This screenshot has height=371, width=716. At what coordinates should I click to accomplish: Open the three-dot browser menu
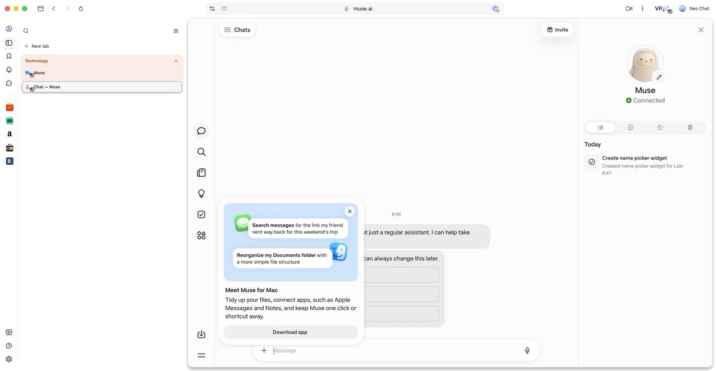(643, 9)
